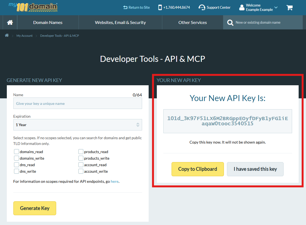Screen dimensions: 306x225
Task: Click Copy to Clipboard button
Action: coord(197,169)
